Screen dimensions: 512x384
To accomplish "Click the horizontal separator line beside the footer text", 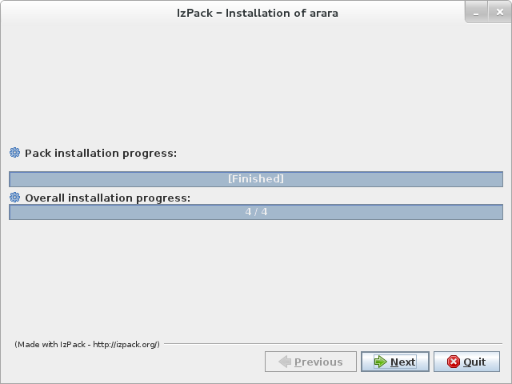I will pos(332,344).
